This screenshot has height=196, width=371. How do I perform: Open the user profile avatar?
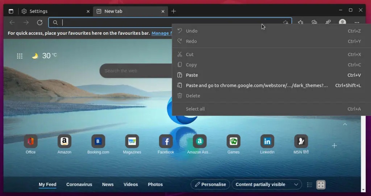342,22
